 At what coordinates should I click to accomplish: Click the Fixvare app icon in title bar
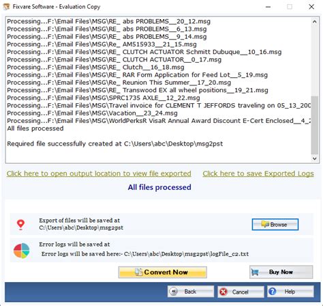coord(6,7)
